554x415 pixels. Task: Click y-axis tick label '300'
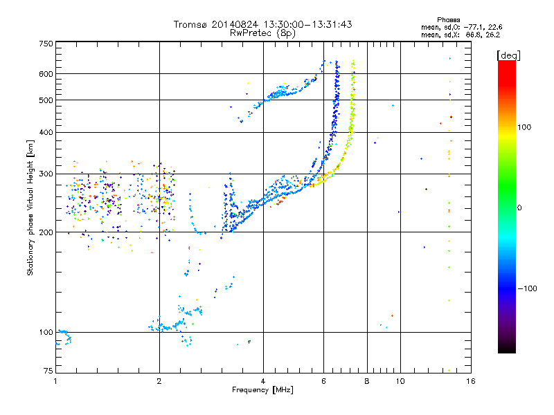coord(46,174)
